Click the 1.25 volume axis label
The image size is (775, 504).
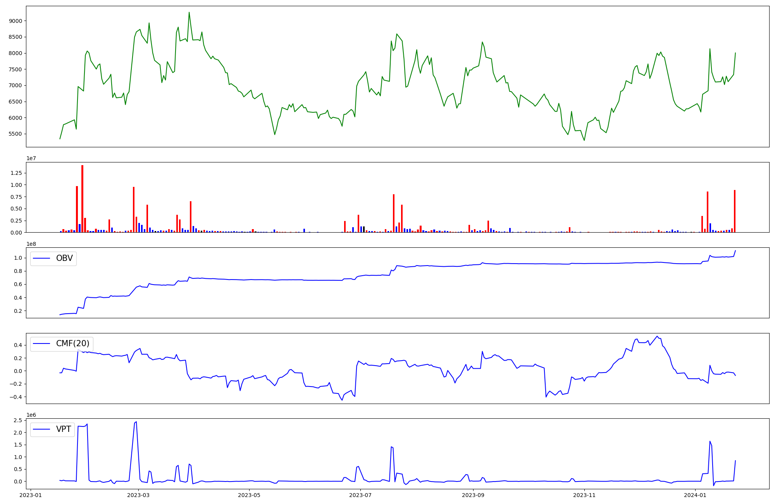click(16, 173)
